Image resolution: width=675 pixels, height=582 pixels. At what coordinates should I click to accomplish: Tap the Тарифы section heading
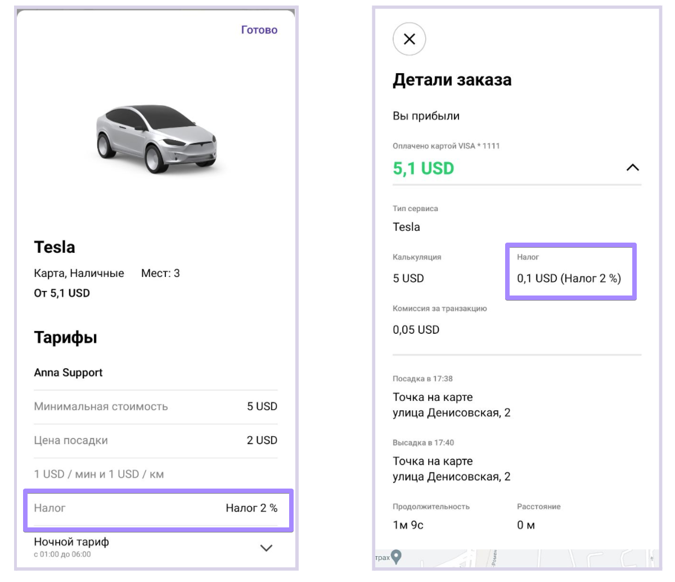pyautogui.click(x=65, y=338)
